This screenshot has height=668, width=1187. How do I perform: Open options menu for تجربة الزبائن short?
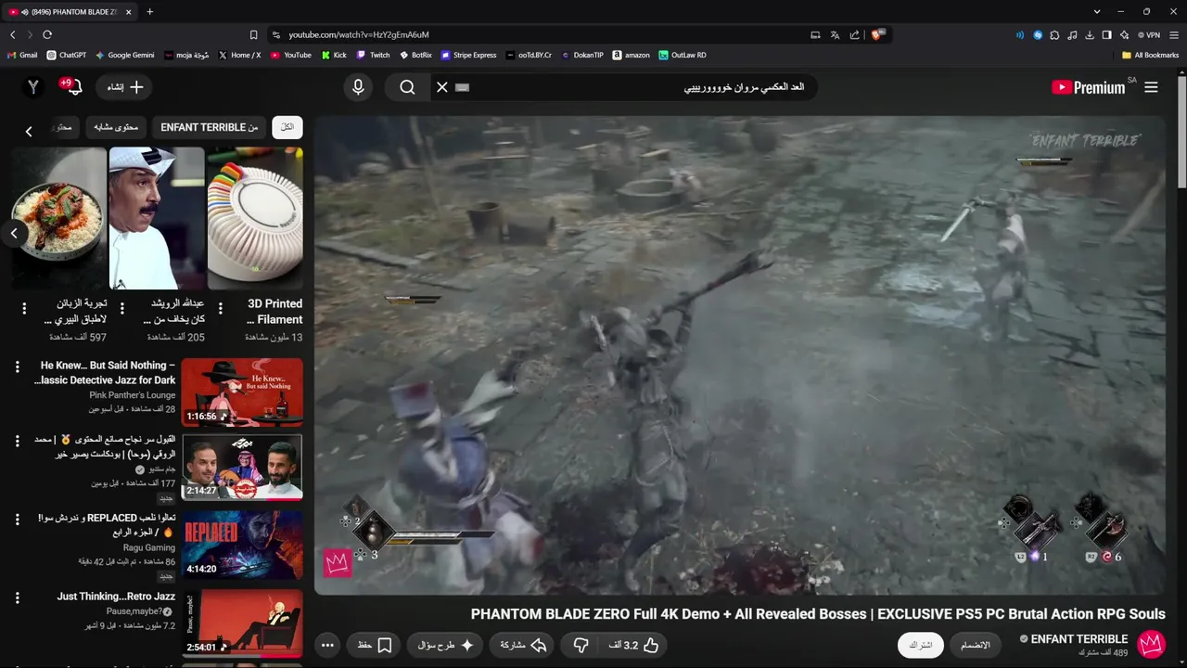click(24, 308)
